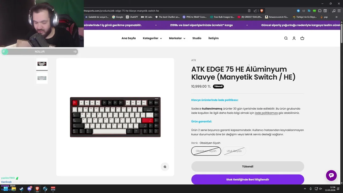Open the purple live chat bubble

click(x=331, y=175)
